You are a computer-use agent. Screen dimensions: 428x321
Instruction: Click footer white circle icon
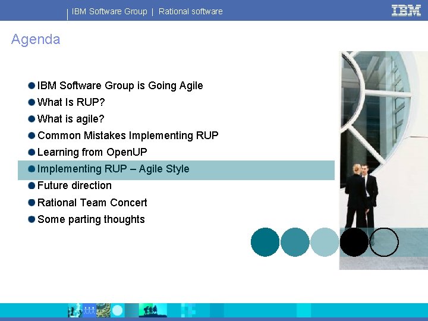(117, 310)
